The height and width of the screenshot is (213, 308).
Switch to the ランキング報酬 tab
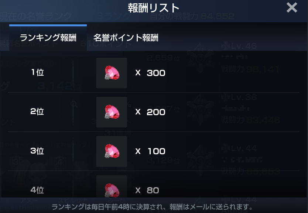(x=48, y=38)
